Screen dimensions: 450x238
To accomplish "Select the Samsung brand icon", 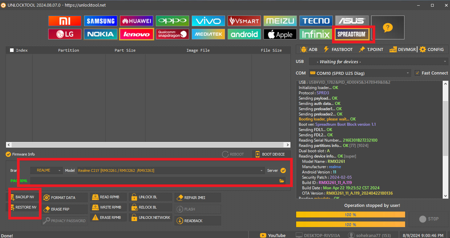I will (100, 21).
